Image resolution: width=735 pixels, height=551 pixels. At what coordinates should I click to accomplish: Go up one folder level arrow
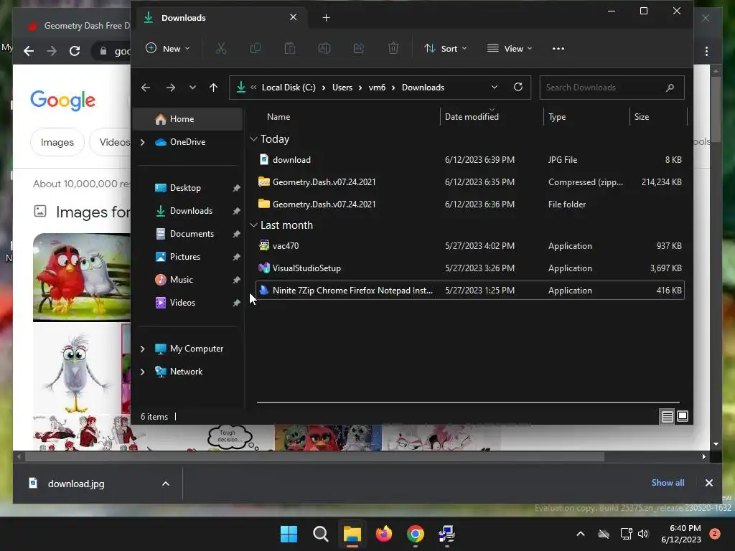tap(213, 88)
